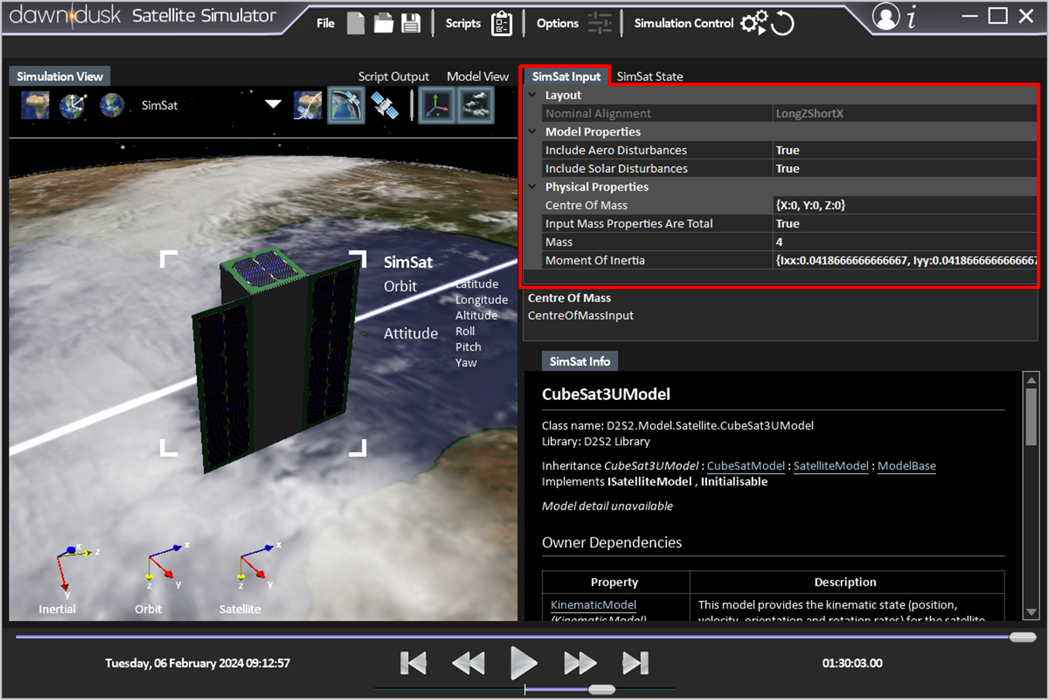Click the simulation date and time text
This screenshot has width=1049, height=700.
pos(198,663)
